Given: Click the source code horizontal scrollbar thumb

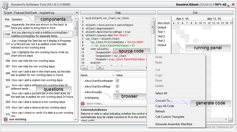Looking at the screenshot, I should tap(99, 68).
